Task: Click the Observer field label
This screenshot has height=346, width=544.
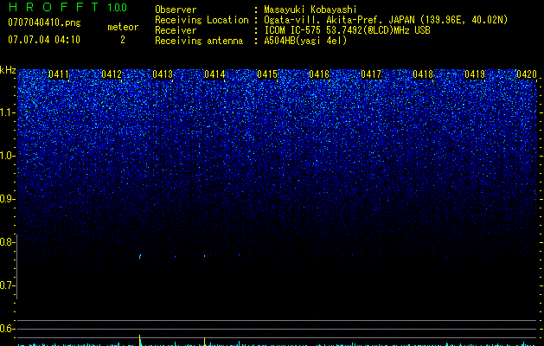Action: point(176,10)
